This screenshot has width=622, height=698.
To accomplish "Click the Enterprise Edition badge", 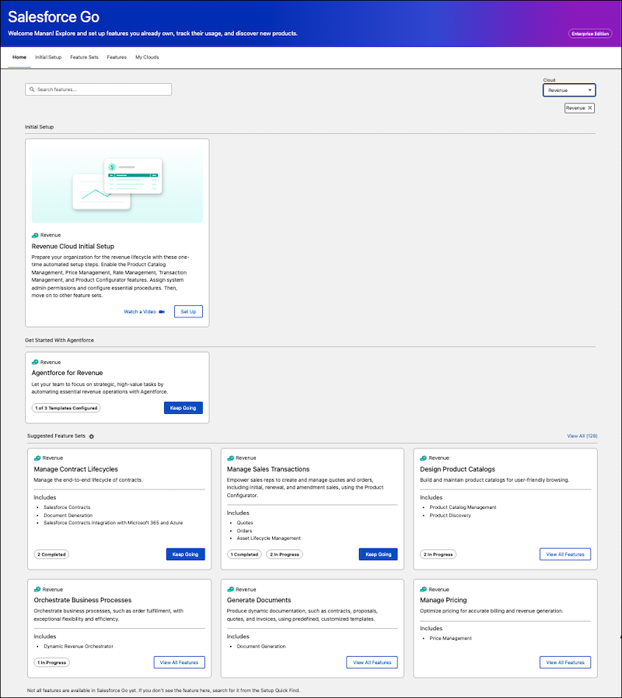I will 590,33.
